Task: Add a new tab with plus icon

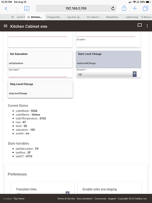Action: click(x=135, y=9)
